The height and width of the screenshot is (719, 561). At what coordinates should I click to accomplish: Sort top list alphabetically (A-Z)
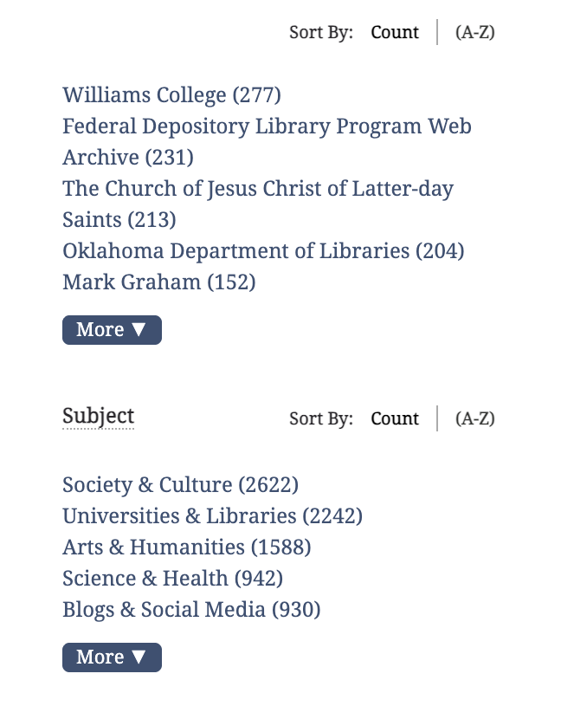pos(474,33)
